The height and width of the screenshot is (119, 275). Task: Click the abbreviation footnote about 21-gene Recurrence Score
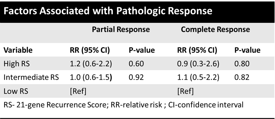pyautogui.click(x=123, y=105)
